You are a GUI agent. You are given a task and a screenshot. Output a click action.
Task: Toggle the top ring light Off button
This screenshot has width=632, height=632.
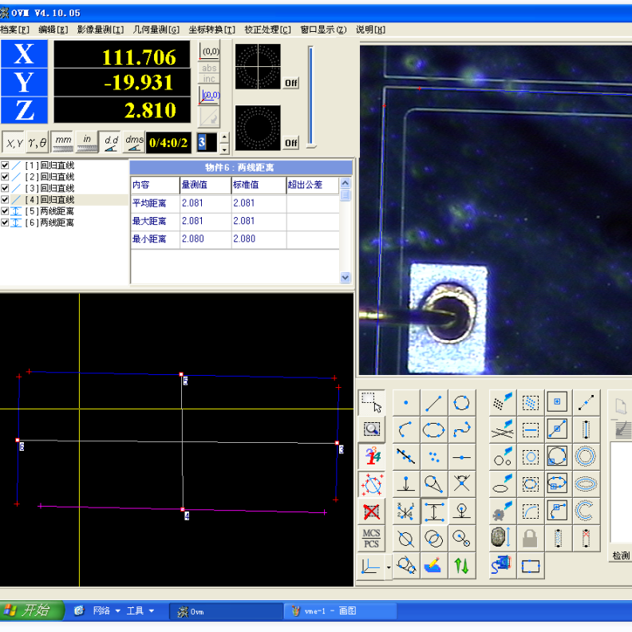coord(290,83)
